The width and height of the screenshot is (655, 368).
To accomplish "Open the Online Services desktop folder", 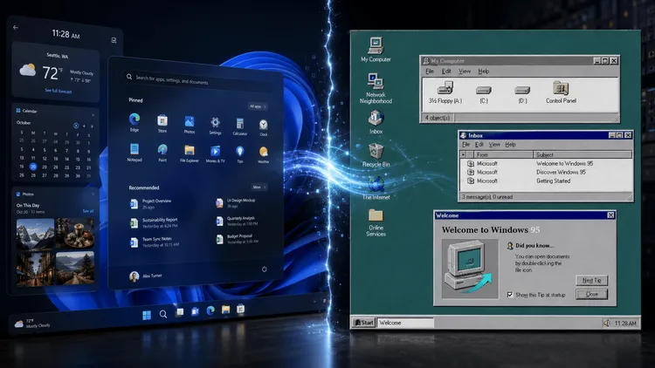I will pyautogui.click(x=376, y=222).
